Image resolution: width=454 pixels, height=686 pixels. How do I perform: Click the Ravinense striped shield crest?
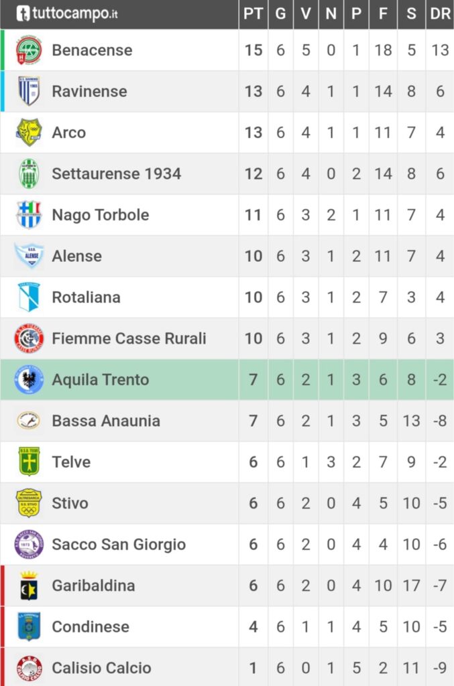click(29, 91)
